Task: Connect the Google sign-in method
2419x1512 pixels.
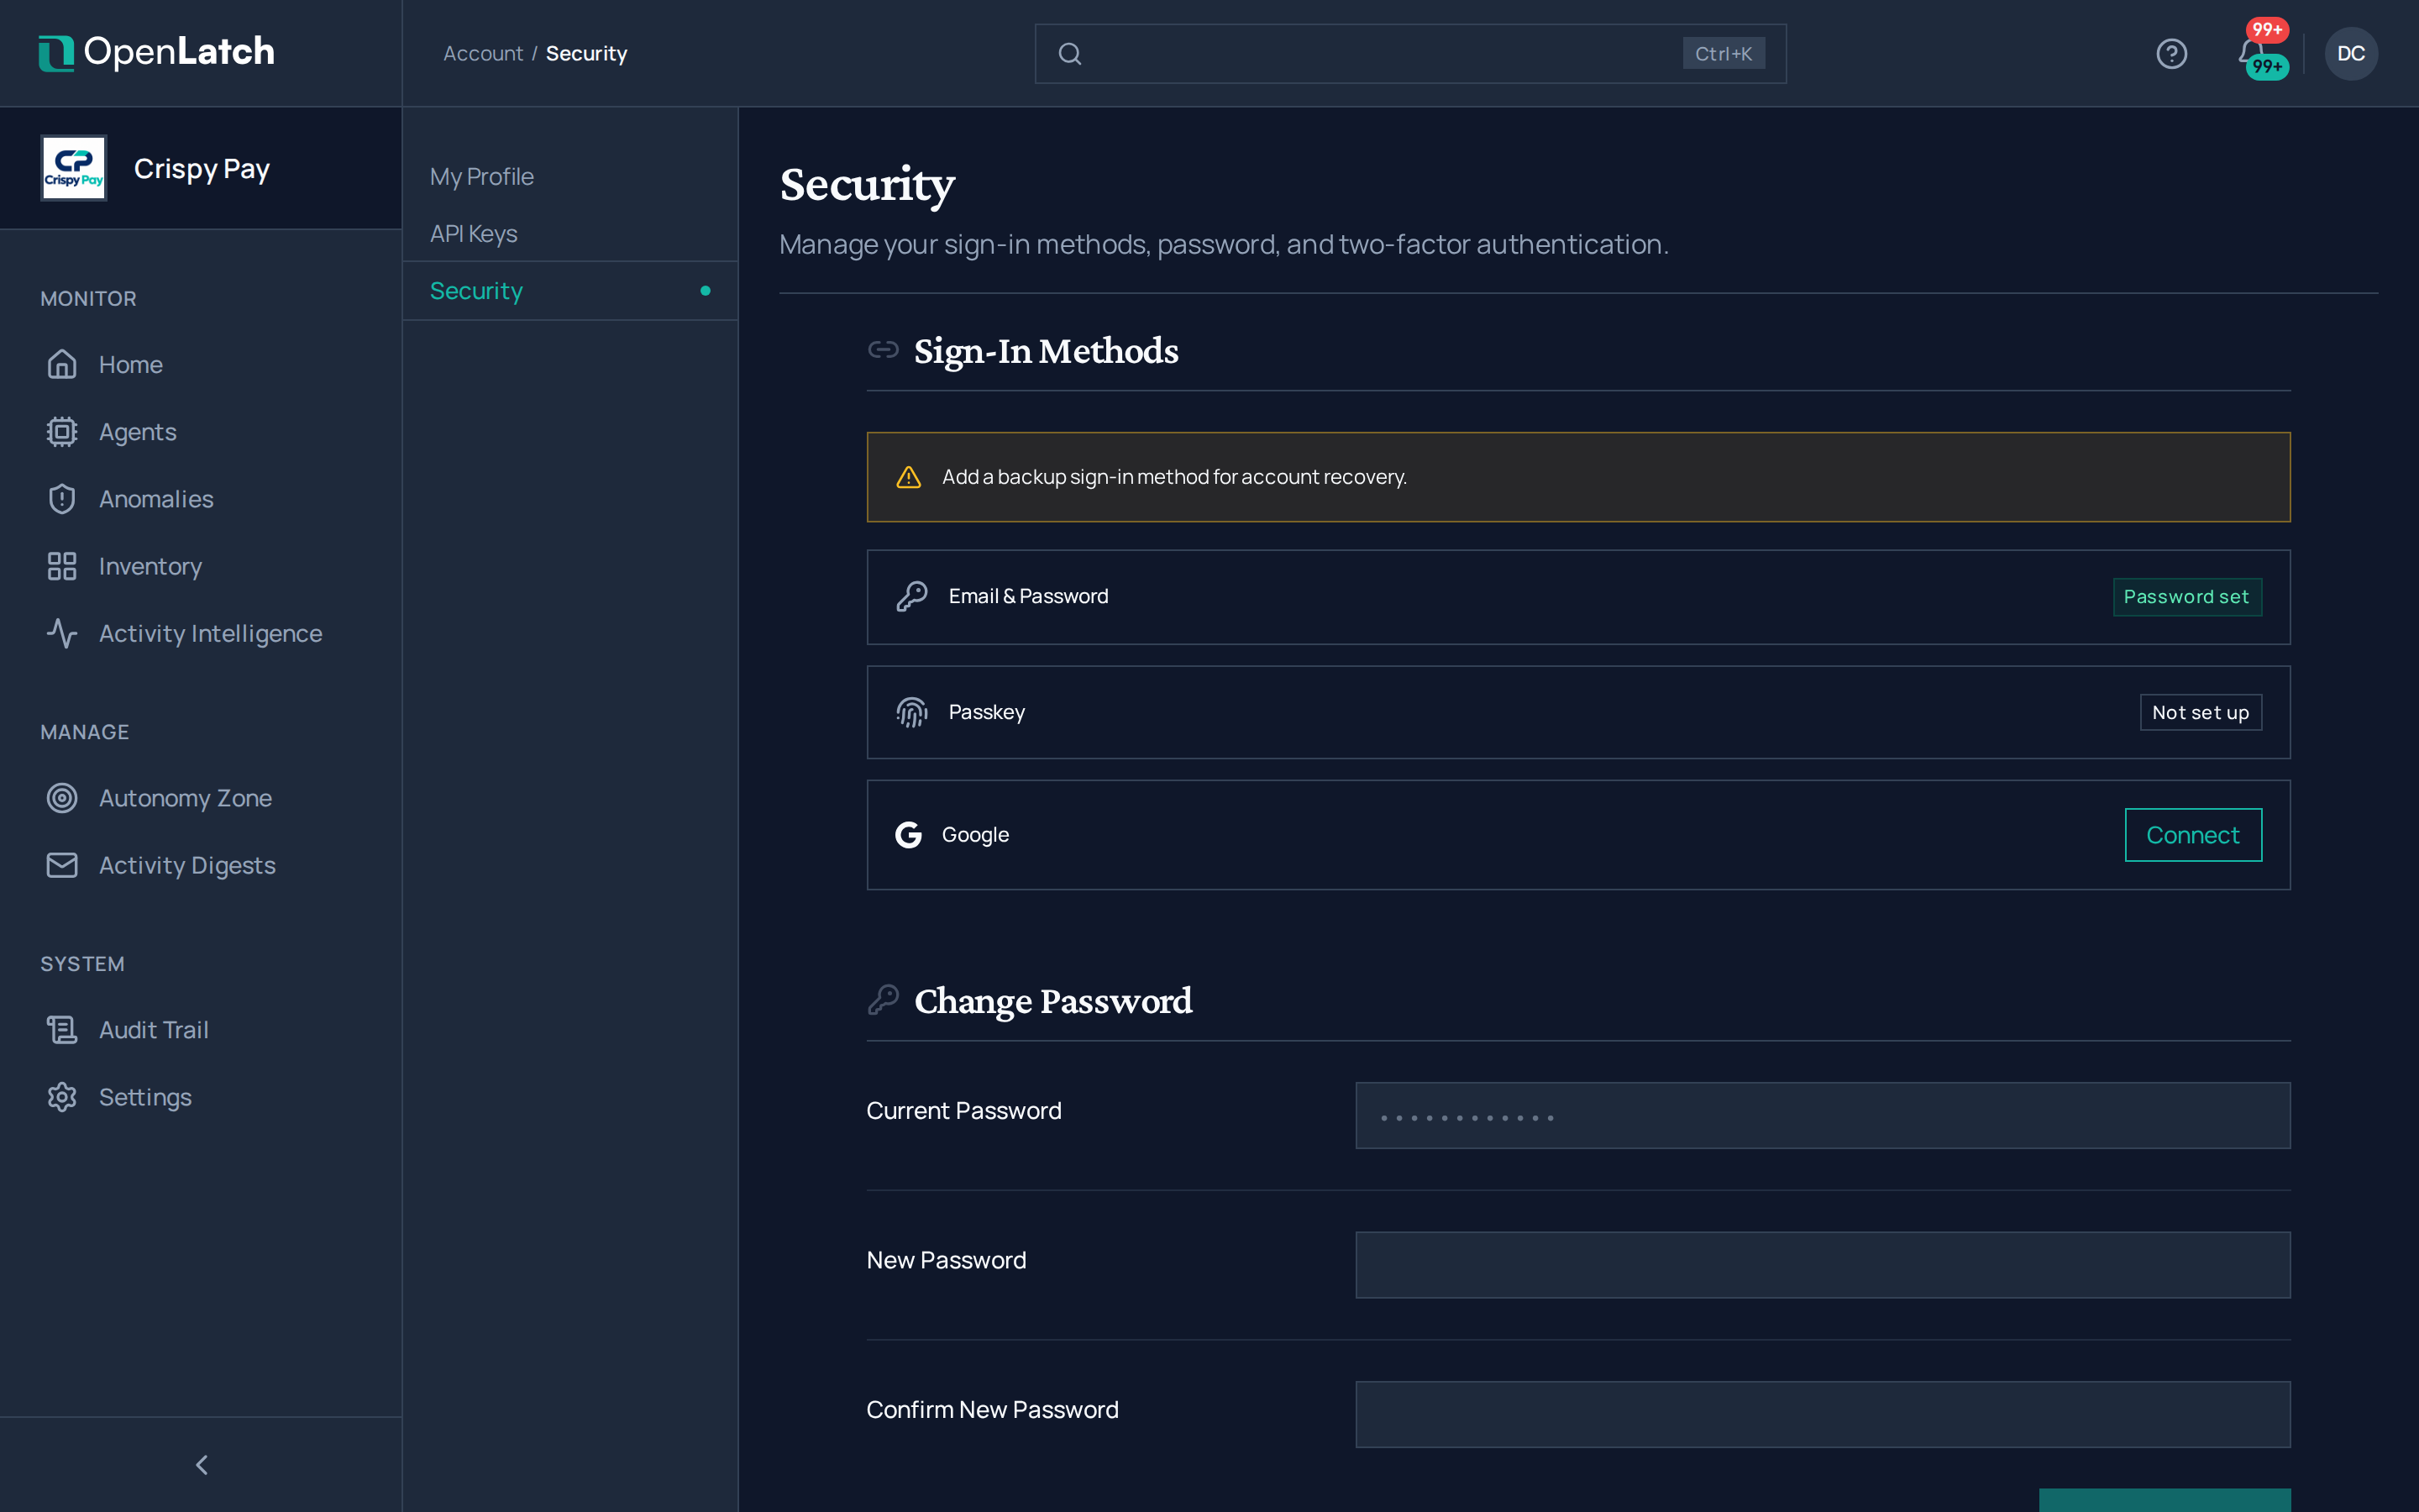Action: pos(2193,835)
